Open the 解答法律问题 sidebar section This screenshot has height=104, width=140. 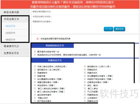coord(15,12)
